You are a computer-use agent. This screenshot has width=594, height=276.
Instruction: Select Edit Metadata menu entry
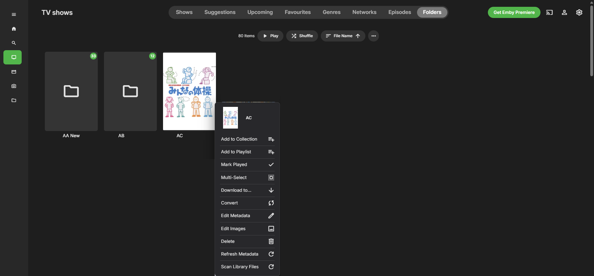pos(247,216)
